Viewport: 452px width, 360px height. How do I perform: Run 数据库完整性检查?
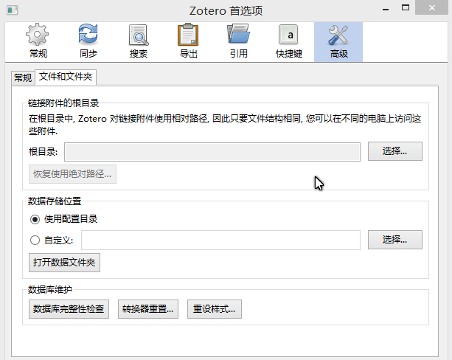coord(69,309)
